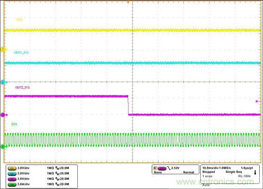This screenshot has width=263, height=189.
Task: Select the yellow C1 channel badge
Action: [x=12, y=168]
